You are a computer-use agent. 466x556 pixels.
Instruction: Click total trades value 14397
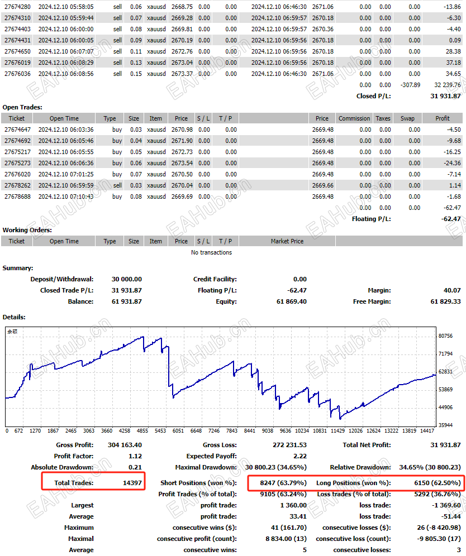(132, 483)
